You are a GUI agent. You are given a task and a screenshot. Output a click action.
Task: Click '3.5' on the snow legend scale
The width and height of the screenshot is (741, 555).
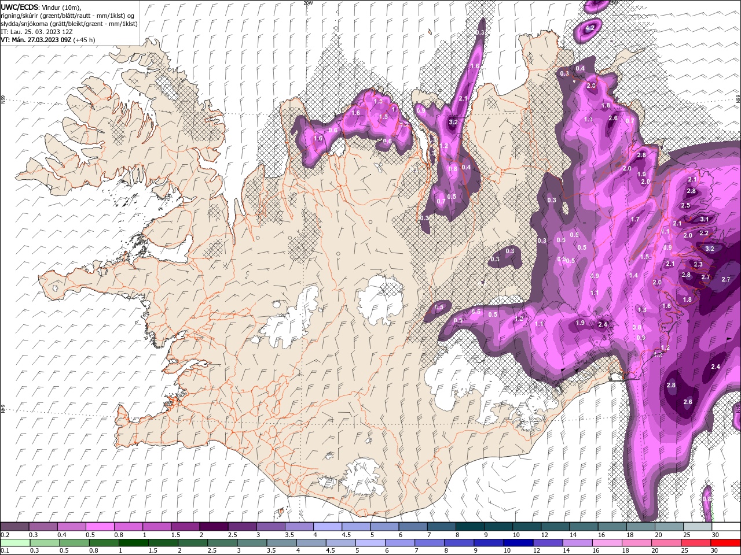[x=289, y=535]
